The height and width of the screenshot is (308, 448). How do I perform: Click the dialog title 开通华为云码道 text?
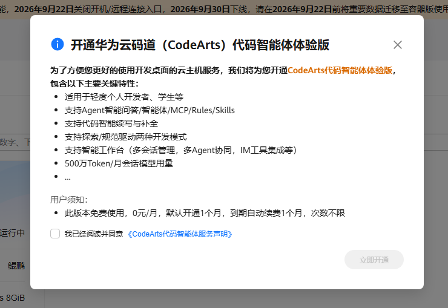[x=200, y=45]
